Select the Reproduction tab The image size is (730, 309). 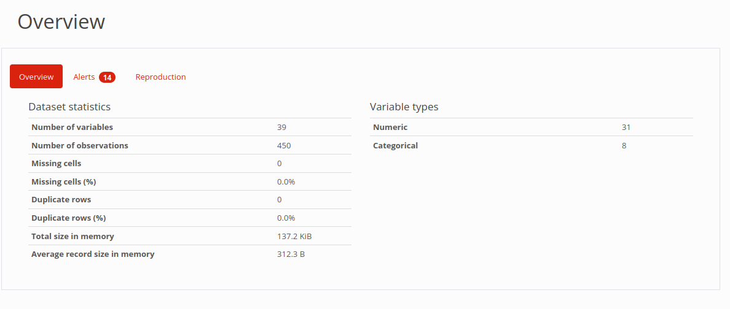pos(160,77)
